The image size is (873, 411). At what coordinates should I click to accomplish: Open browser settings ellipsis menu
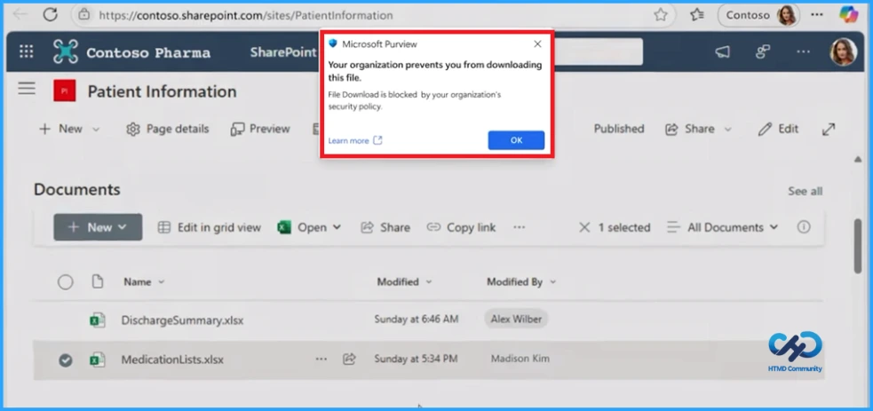point(817,15)
